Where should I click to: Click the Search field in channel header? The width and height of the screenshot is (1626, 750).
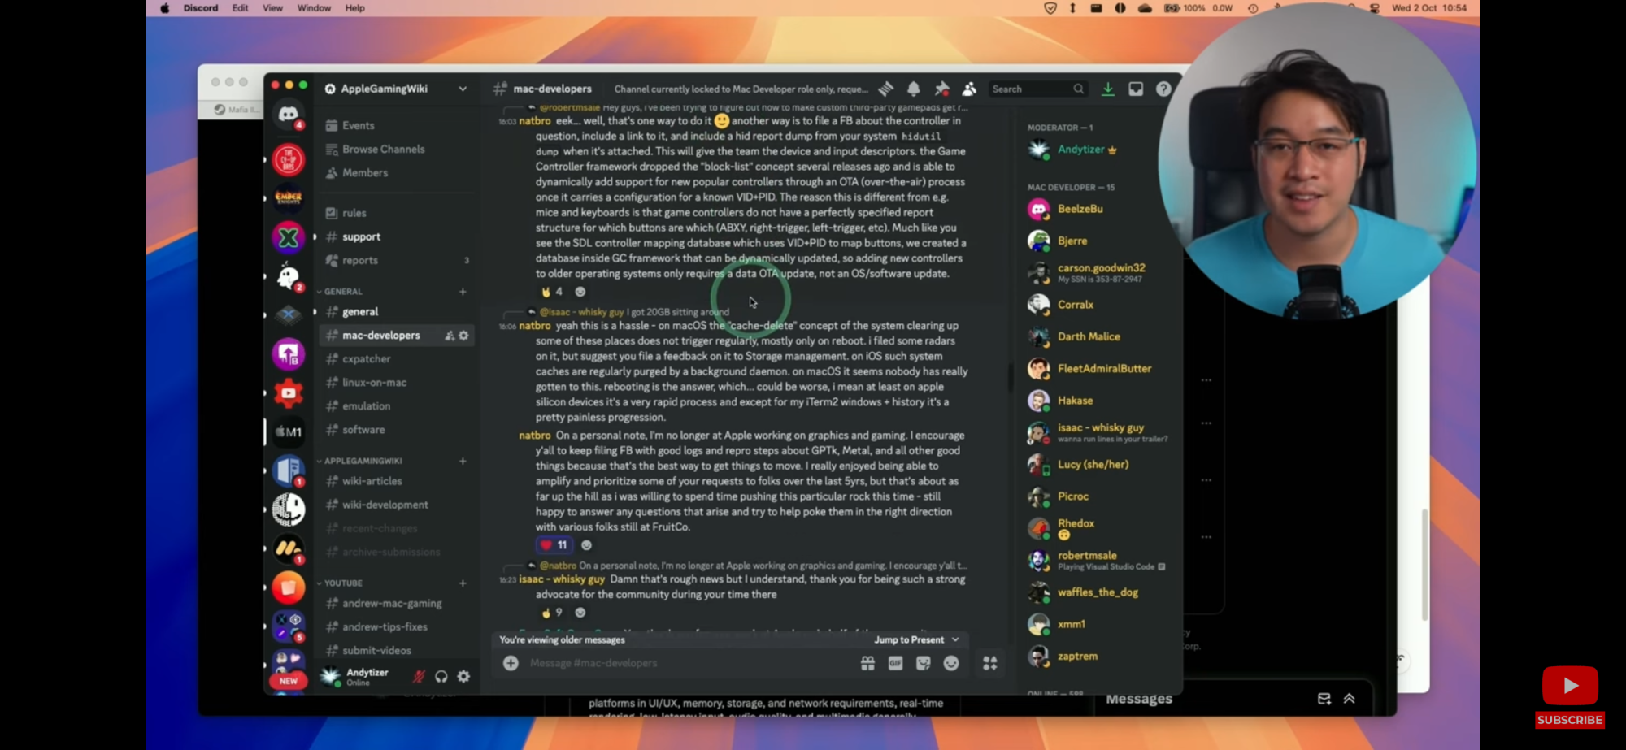[x=1037, y=89]
